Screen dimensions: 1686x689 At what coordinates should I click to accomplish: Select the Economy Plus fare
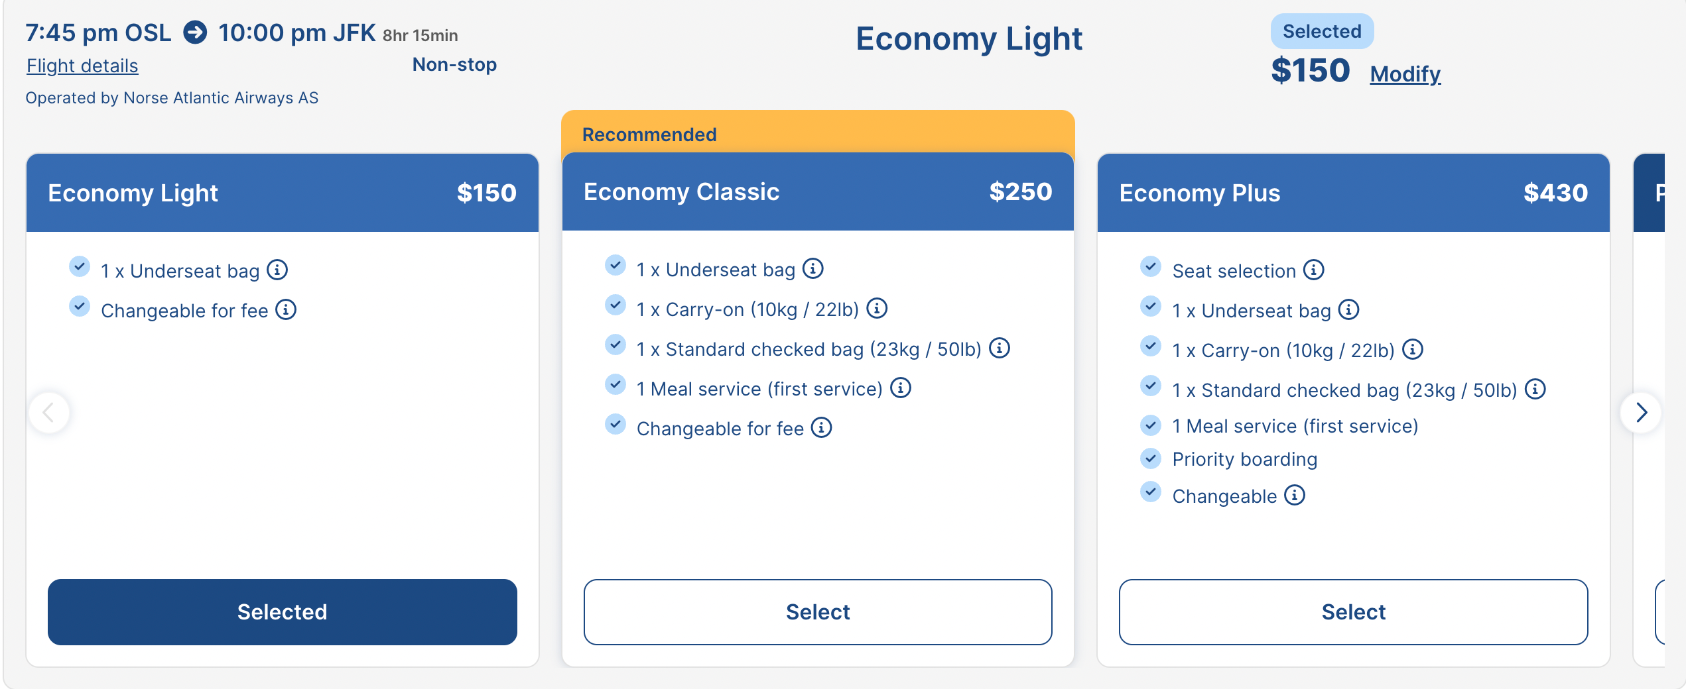pyautogui.click(x=1353, y=611)
